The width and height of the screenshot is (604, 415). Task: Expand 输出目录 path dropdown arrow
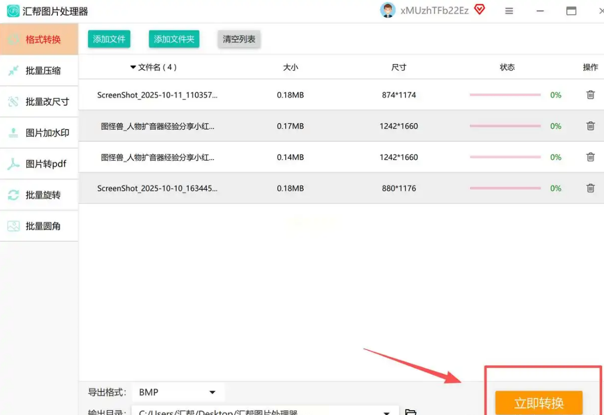pos(386,413)
